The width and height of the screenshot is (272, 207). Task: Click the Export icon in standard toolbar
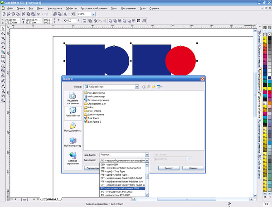pyautogui.click(x=59, y=14)
